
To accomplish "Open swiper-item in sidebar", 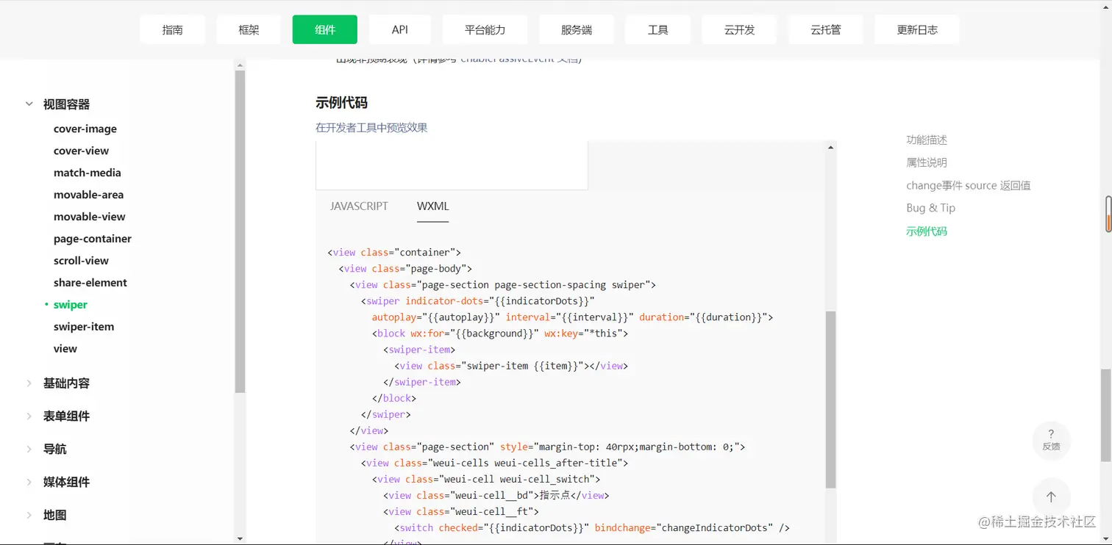I will (x=84, y=327).
